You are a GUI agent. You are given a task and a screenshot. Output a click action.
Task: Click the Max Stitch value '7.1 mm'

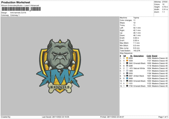pos(136,43)
